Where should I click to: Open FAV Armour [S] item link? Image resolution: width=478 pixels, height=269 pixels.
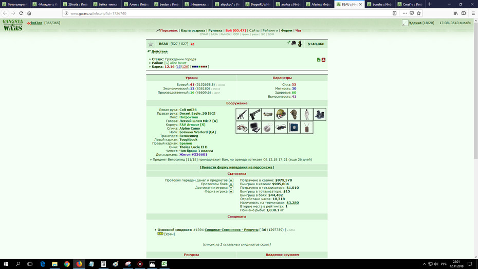(x=192, y=125)
